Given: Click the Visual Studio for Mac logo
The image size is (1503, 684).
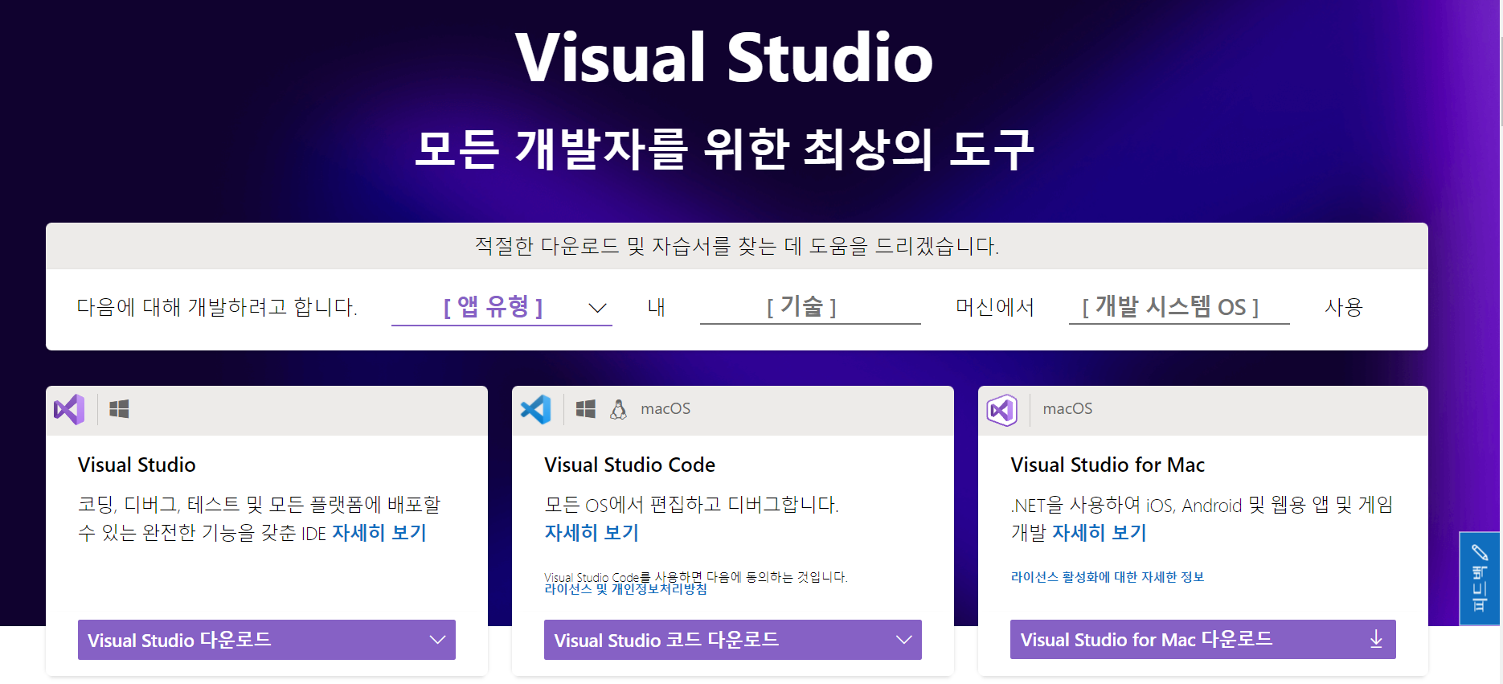Looking at the screenshot, I should click(1001, 410).
